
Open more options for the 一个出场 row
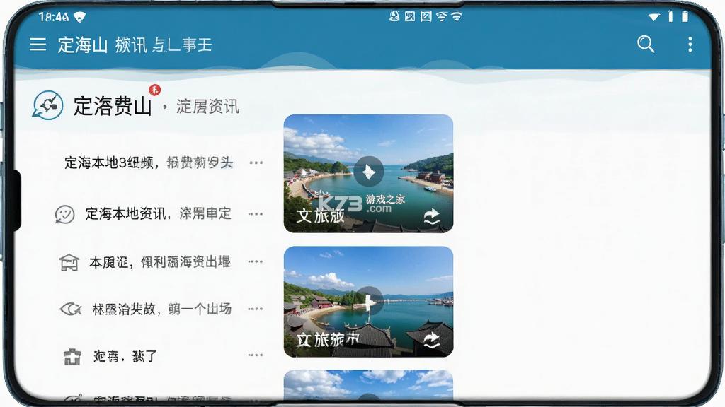pyautogui.click(x=255, y=308)
